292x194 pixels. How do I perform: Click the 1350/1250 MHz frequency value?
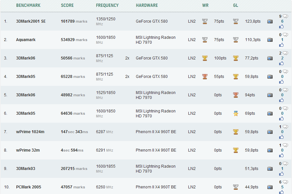point(106,21)
